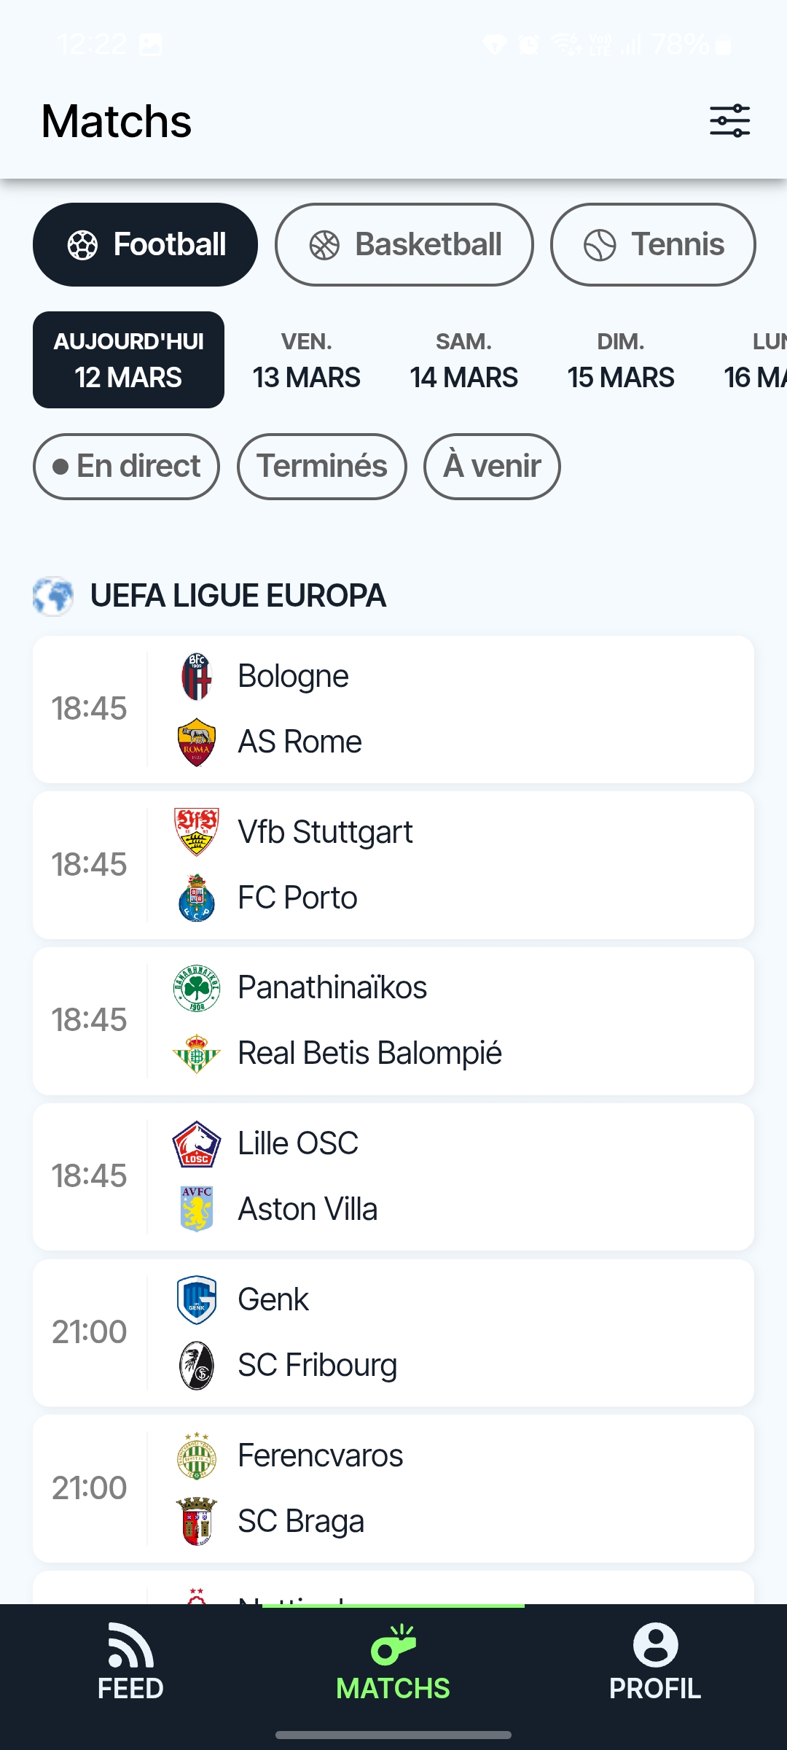The image size is (787, 1750).
Task: Toggle the Terminés filter chip
Action: pos(321,467)
